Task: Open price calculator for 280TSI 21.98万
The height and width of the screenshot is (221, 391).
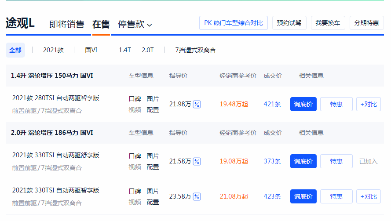Action: click(197, 104)
